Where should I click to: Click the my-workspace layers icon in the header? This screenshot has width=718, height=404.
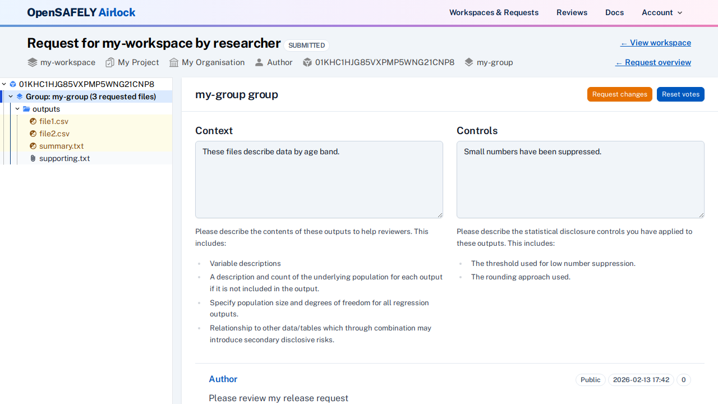[x=32, y=62]
